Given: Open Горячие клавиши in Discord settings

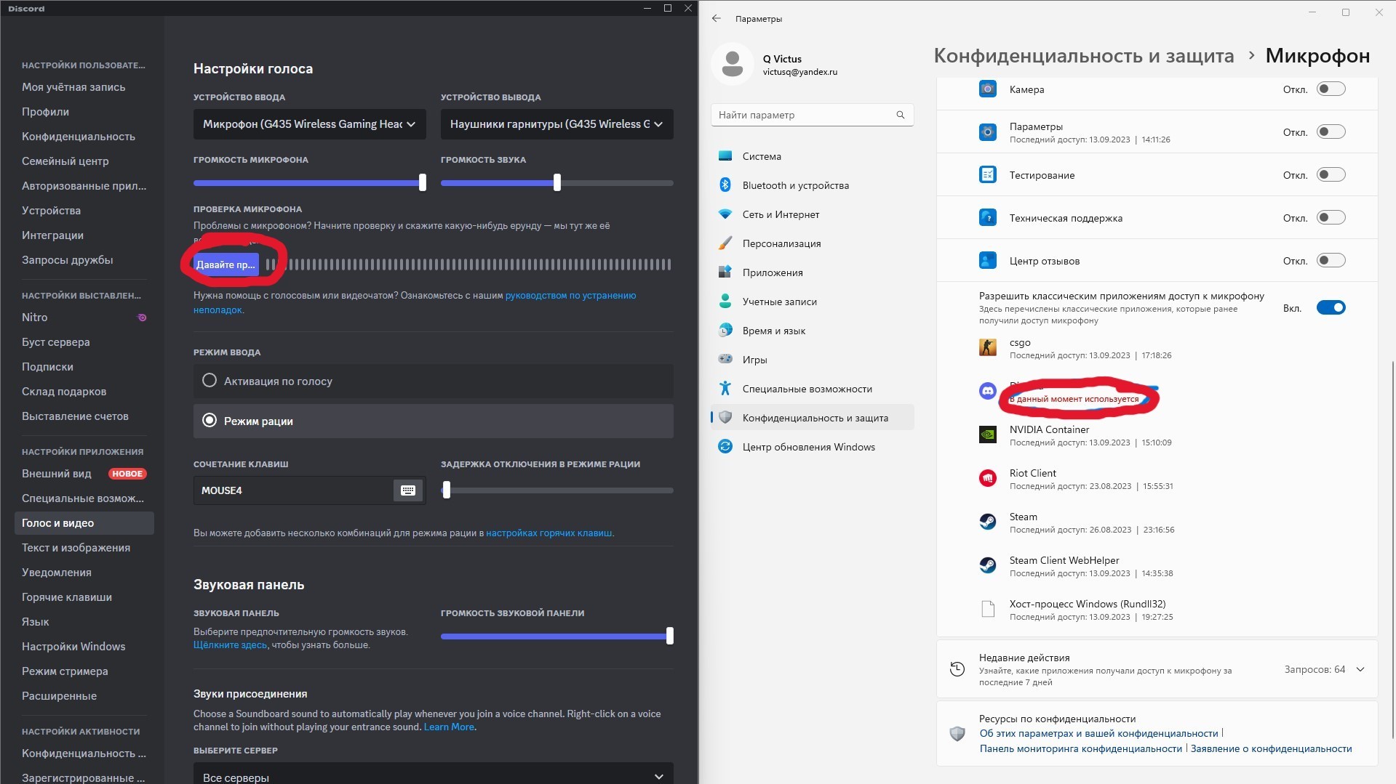Looking at the screenshot, I should [x=84, y=597].
